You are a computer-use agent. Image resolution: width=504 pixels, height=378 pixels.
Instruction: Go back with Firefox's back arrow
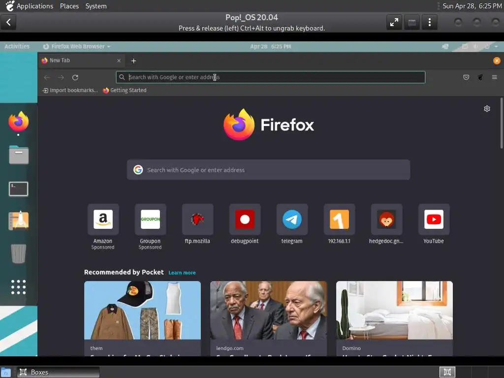point(47,77)
